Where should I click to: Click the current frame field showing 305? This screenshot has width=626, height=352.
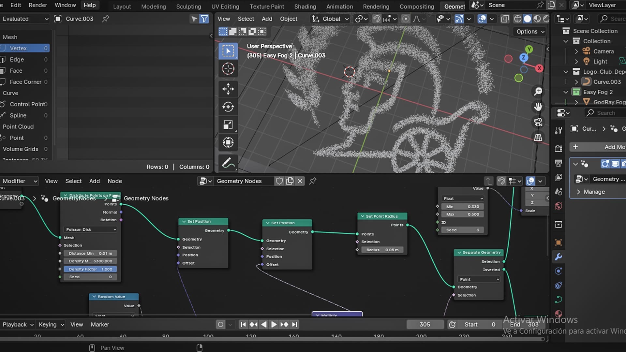[x=425, y=324]
